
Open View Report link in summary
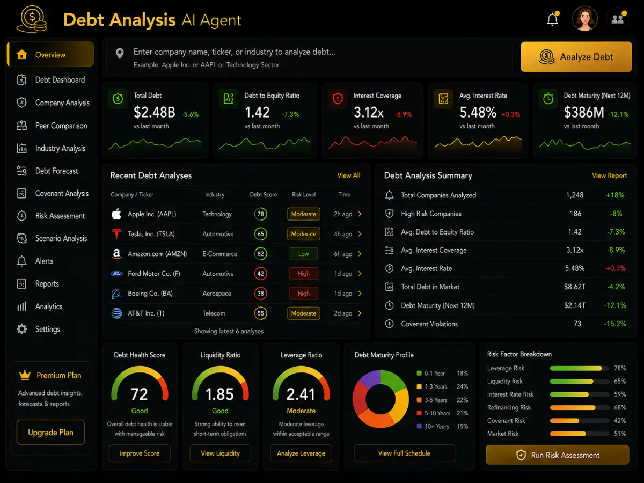[609, 175]
